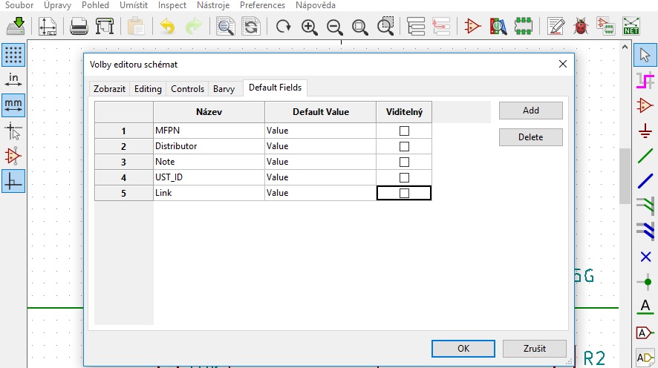Open the hierarchy navigator icon
Viewport: 658px width, 368px height.
pyautogui.click(x=416, y=27)
